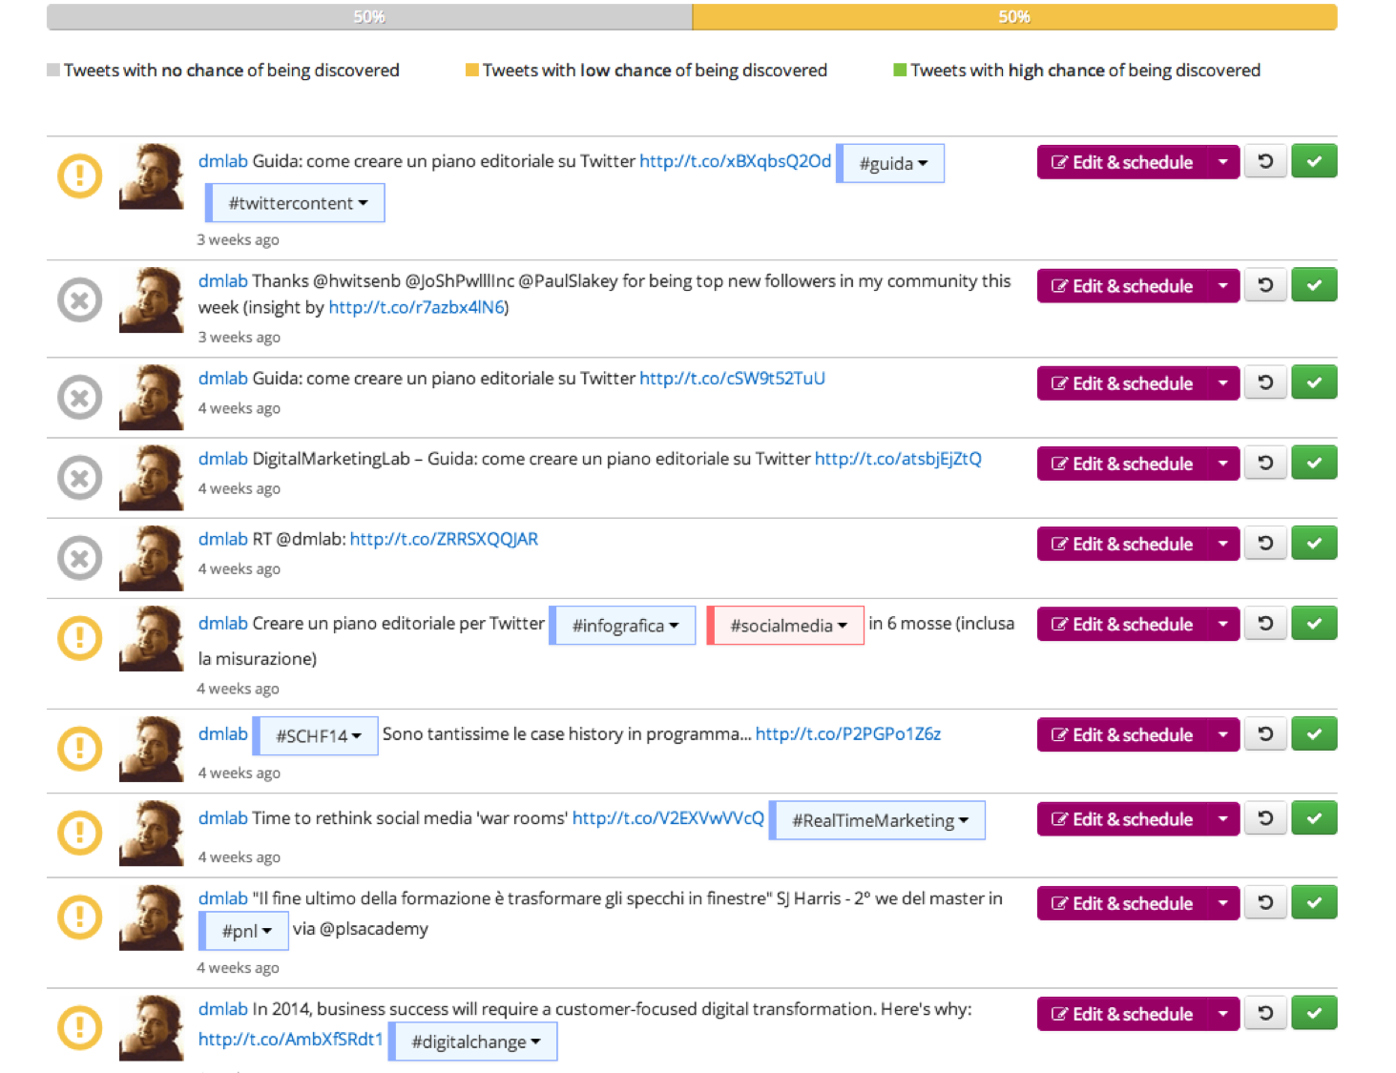Click the yellow 50% segment of the progress bar
The width and height of the screenshot is (1396, 1073).
tap(1013, 17)
